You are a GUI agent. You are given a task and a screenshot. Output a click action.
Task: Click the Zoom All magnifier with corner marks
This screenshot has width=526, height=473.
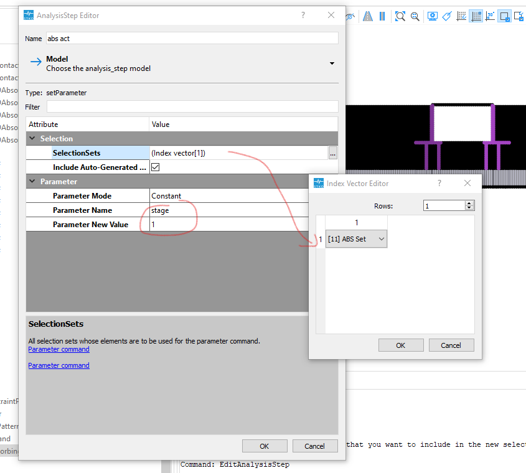(400, 16)
